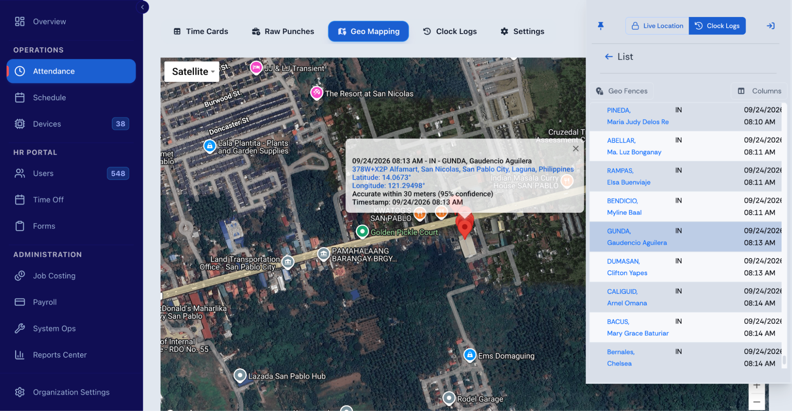Click the Golden Pickle Court map marker
792x411 pixels.
coord(362,232)
